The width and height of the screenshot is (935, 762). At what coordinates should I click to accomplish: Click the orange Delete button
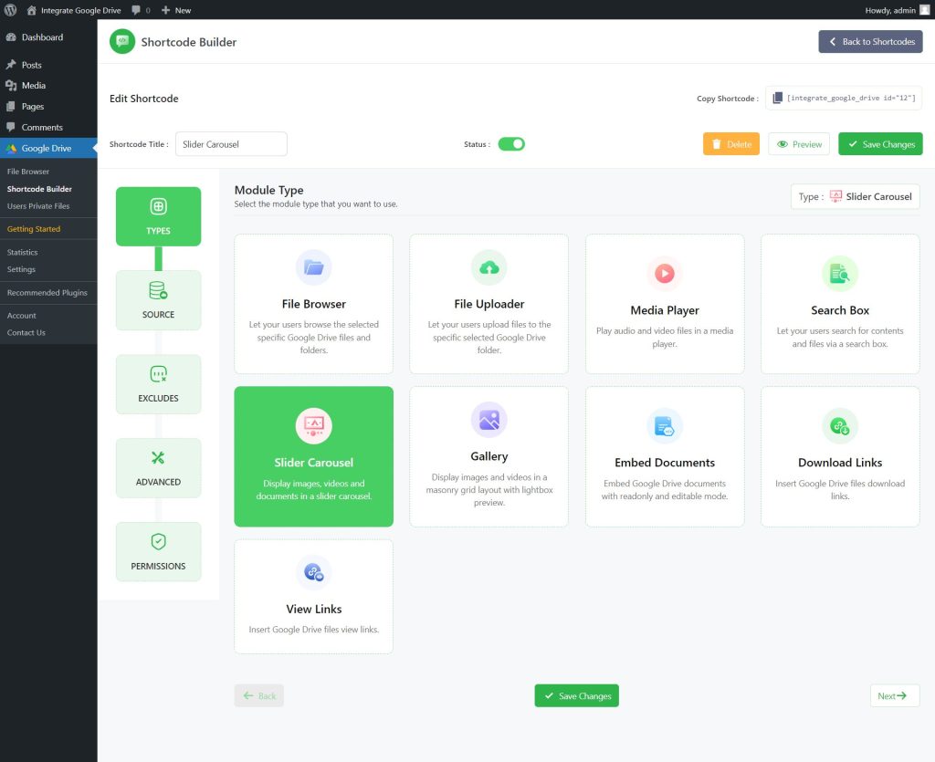(x=731, y=144)
